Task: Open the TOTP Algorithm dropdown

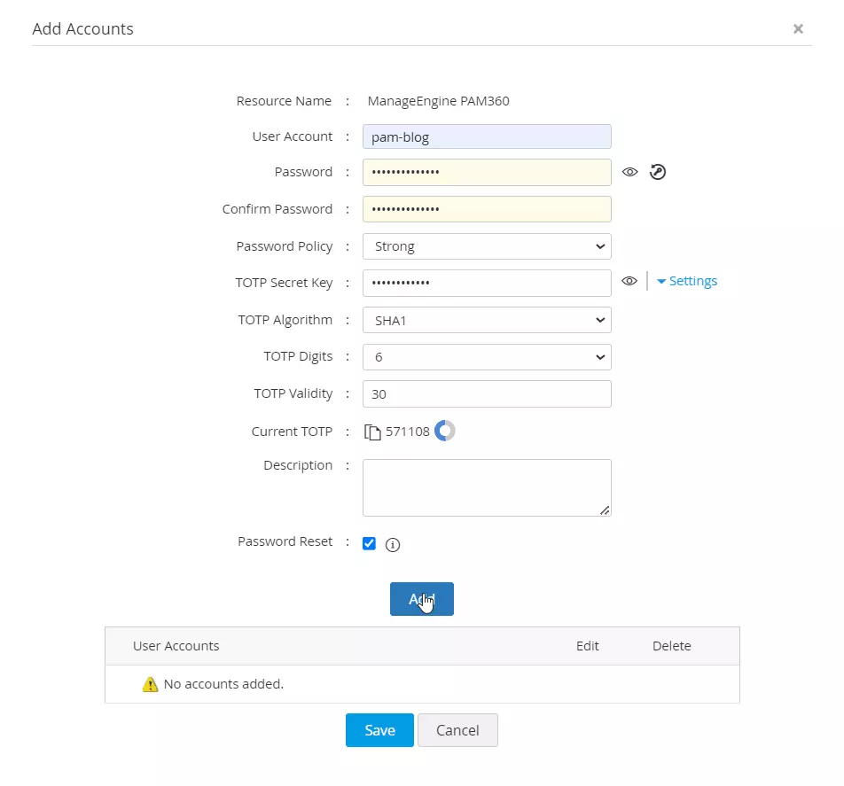Action: click(x=486, y=320)
